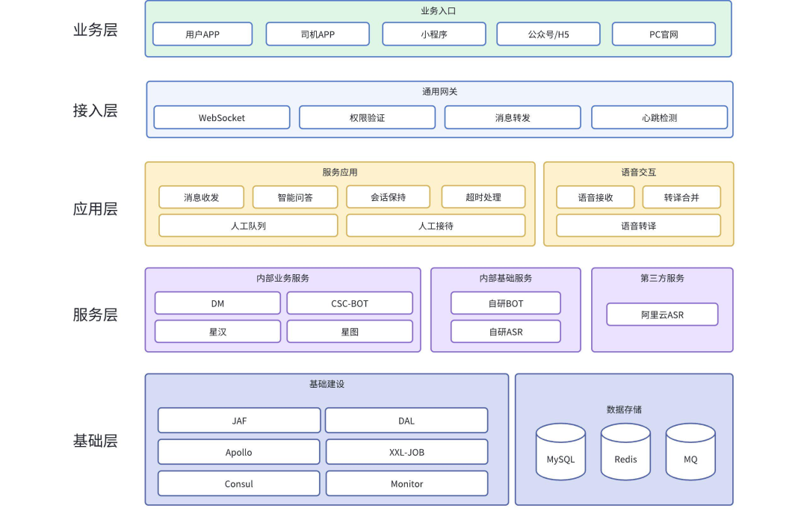Click the Apollo box
Screen dimensions: 807x517
tap(239, 452)
